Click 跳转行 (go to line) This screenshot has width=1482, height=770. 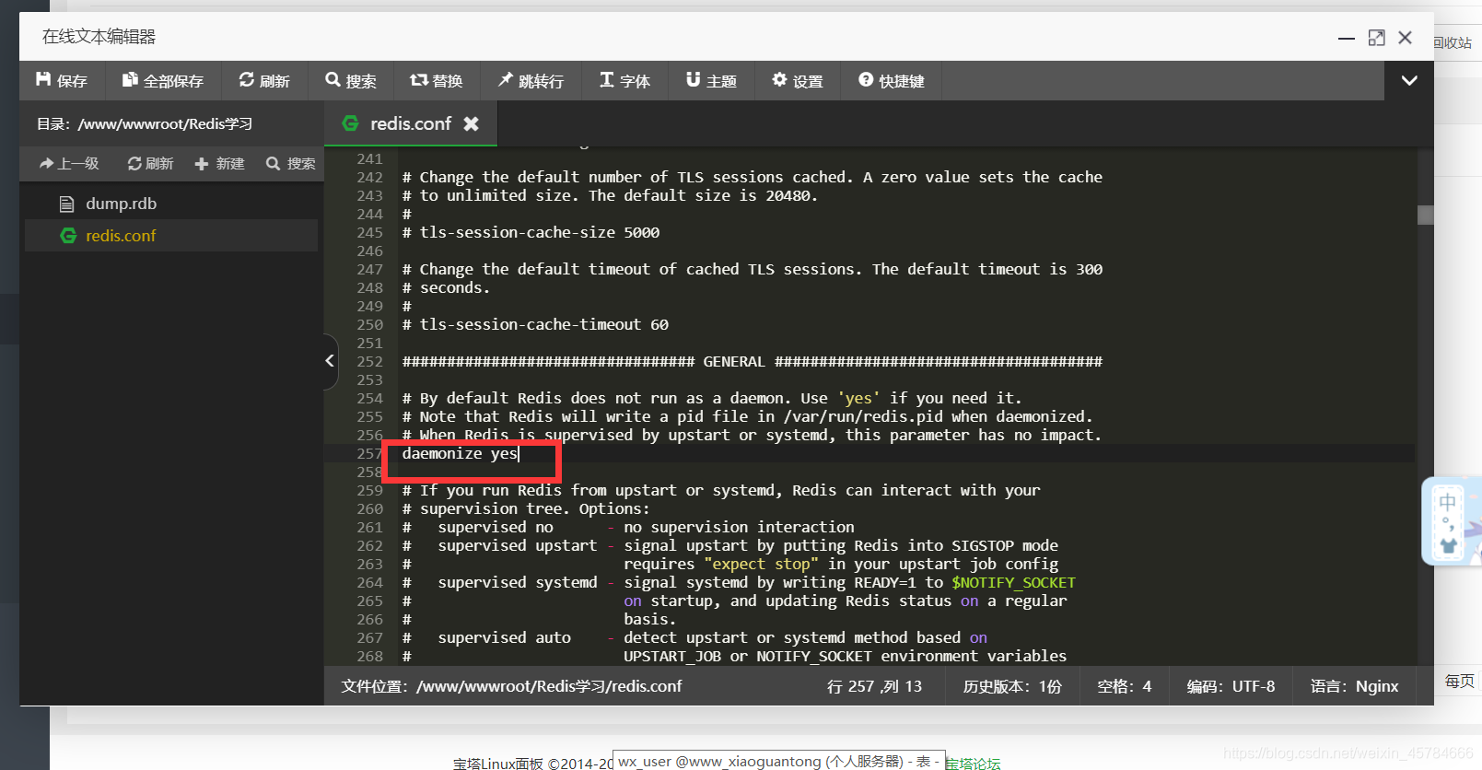click(x=531, y=81)
